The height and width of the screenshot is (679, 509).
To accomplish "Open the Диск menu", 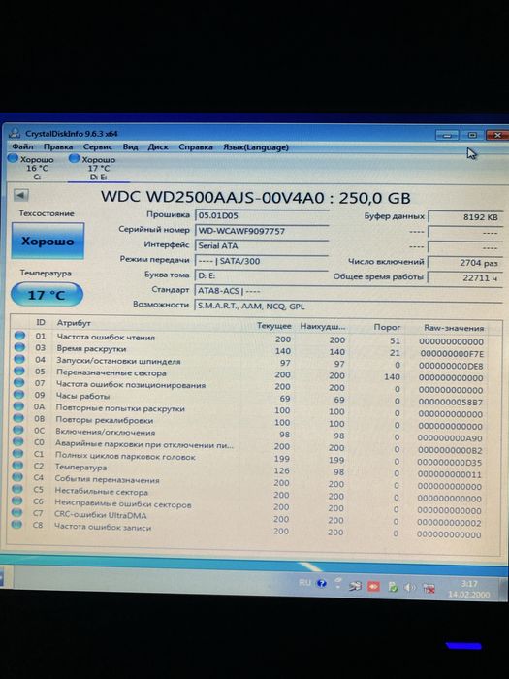I will pos(158,147).
